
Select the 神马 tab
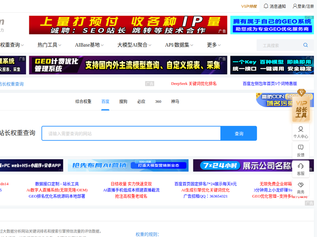click(175, 102)
